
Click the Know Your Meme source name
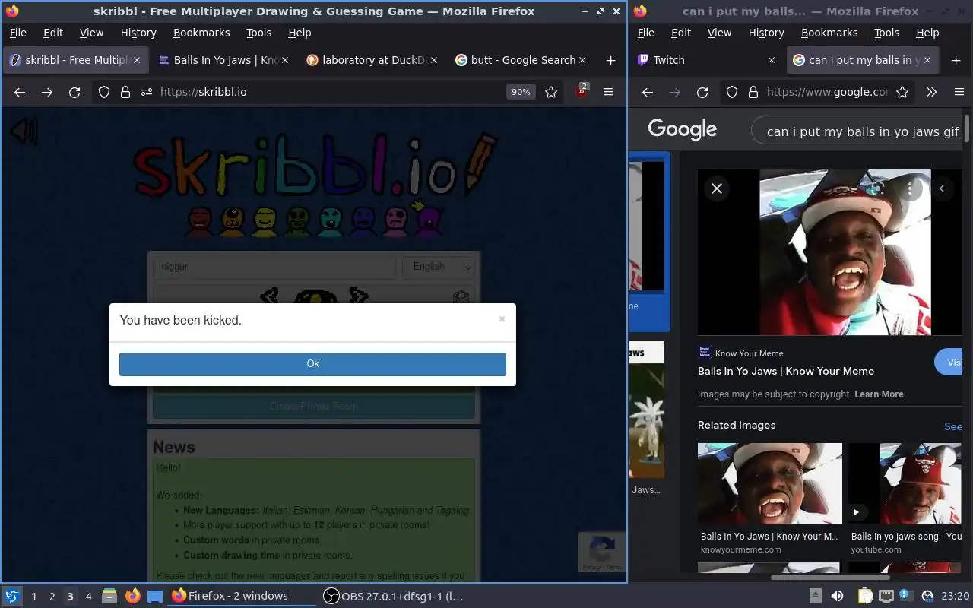point(749,353)
